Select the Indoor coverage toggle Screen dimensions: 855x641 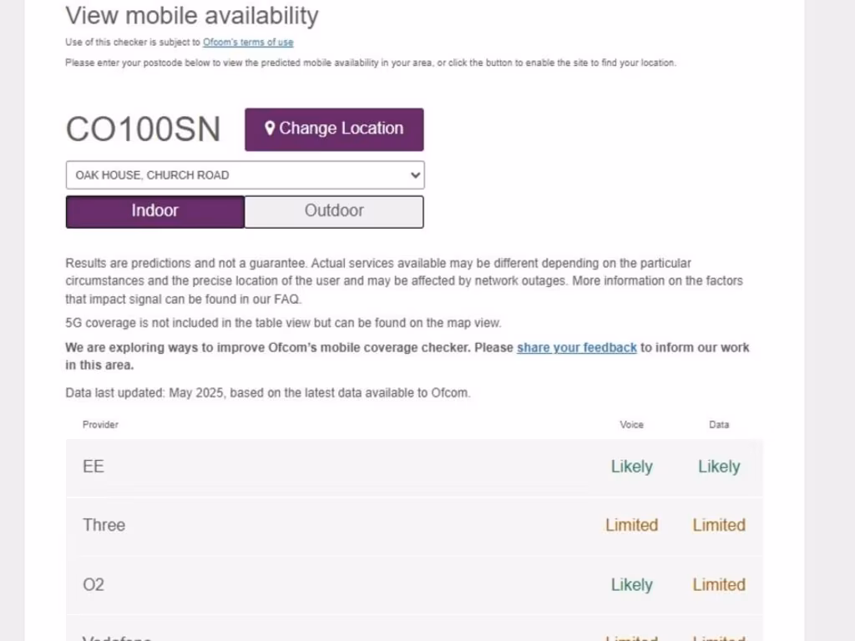coord(155,211)
